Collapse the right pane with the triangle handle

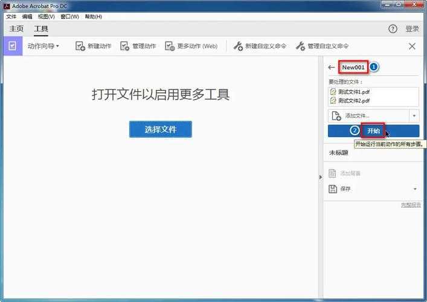point(320,176)
